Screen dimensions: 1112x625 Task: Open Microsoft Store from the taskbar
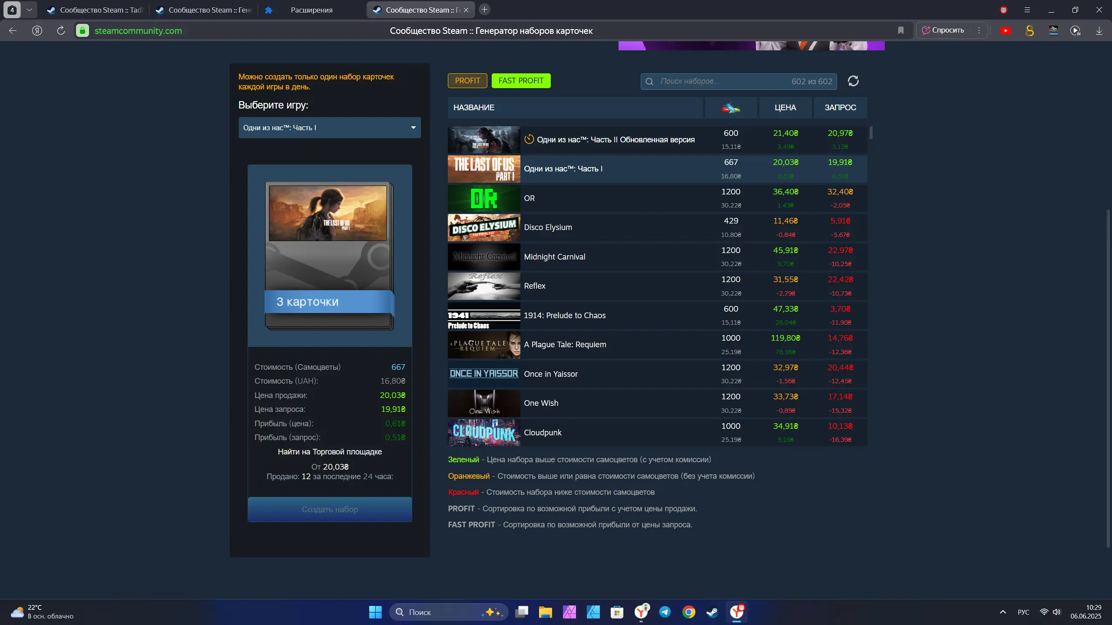pos(617,612)
